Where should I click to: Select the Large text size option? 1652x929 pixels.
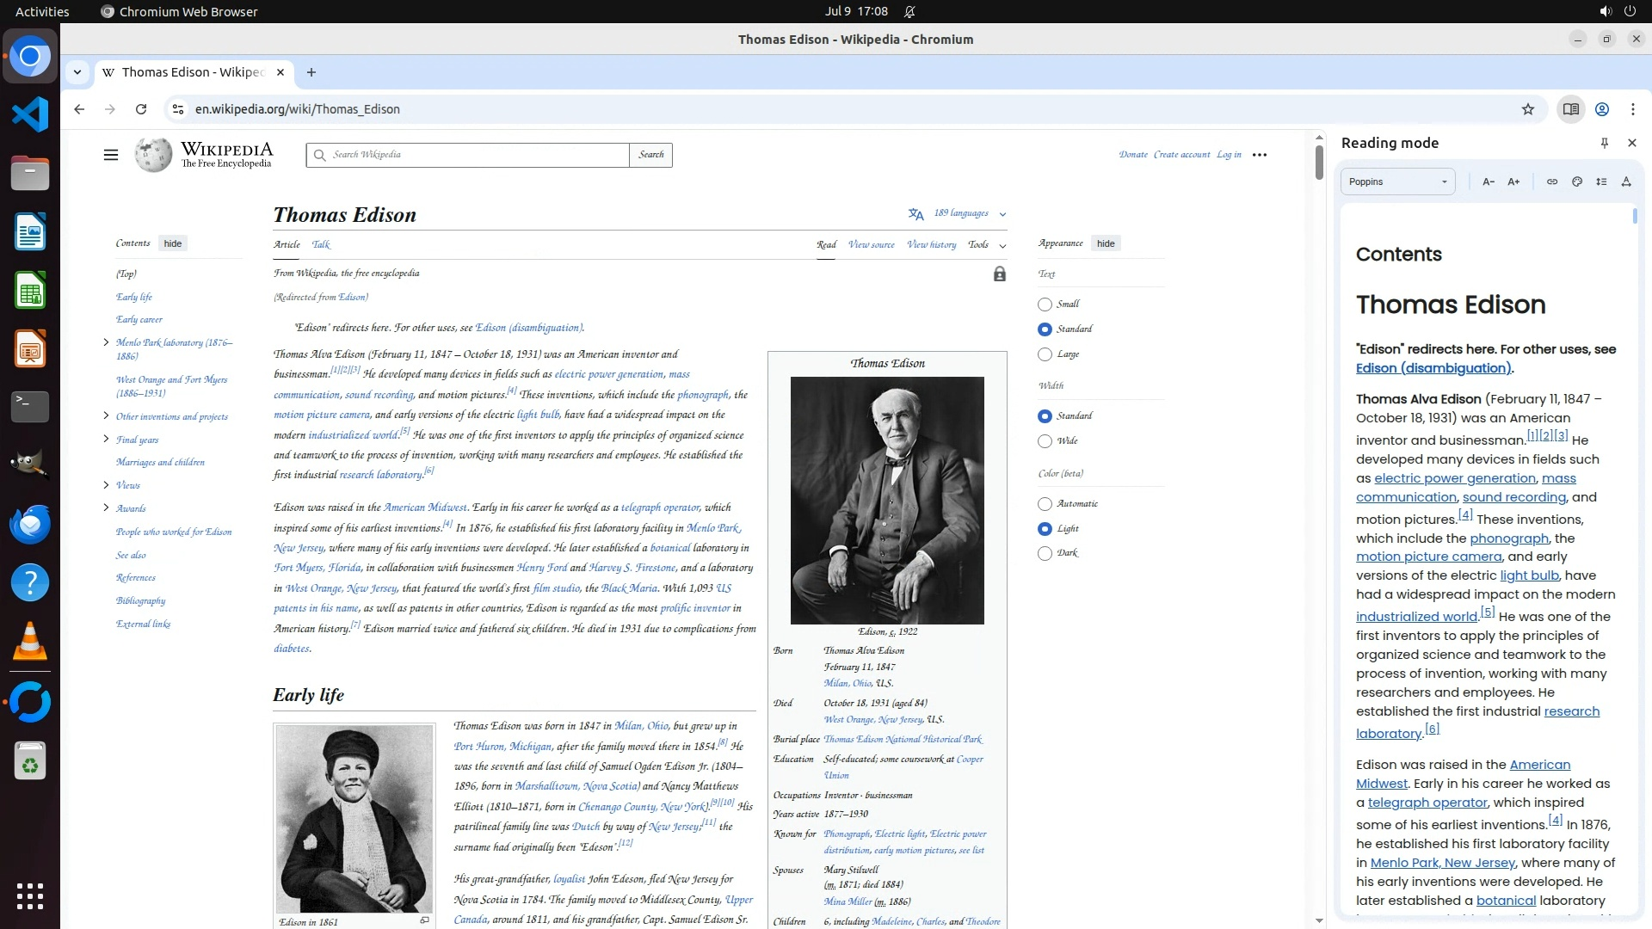pos(1045,354)
